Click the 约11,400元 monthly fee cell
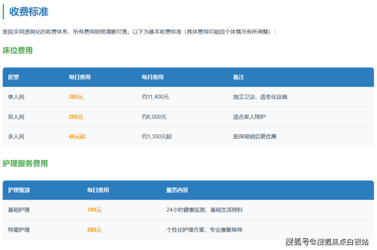Viewport: 377px width, 250px height. click(155, 97)
